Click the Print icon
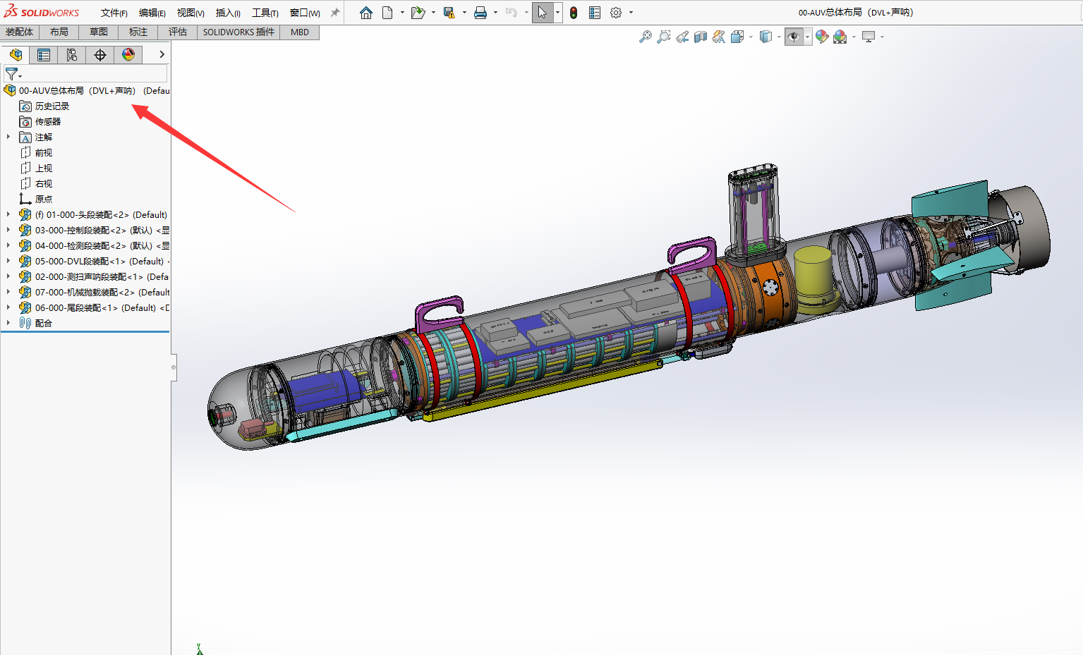The image size is (1083, 655). [480, 13]
